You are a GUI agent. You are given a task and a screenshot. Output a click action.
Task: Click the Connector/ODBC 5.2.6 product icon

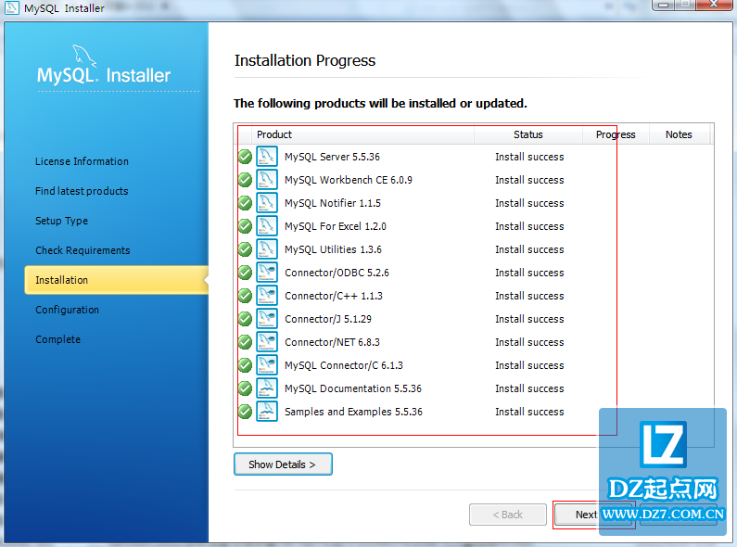(266, 273)
